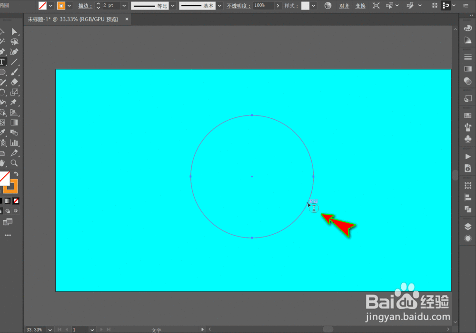The width and height of the screenshot is (476, 333).
Task: Open the 变换 transform panel link
Action: point(360,6)
